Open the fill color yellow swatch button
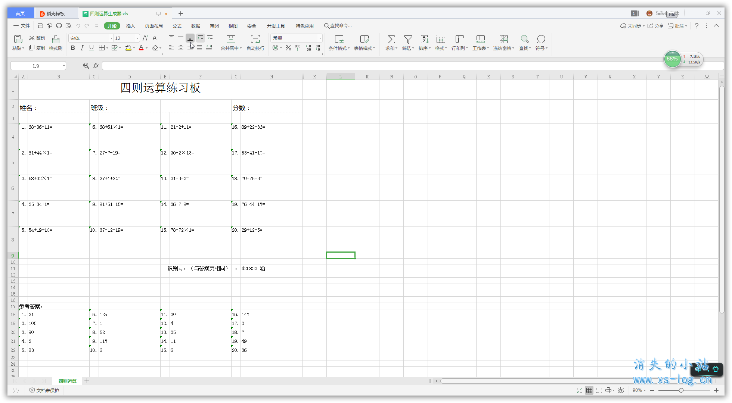 click(128, 48)
